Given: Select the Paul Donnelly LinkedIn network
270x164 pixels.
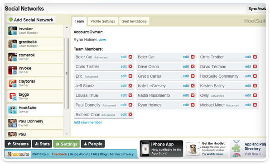Looking at the screenshot, I should (35, 123).
